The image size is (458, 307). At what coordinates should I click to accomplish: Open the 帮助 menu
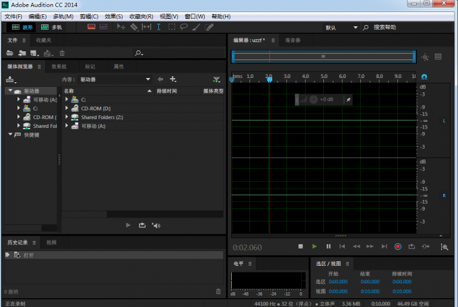pyautogui.click(x=221, y=17)
